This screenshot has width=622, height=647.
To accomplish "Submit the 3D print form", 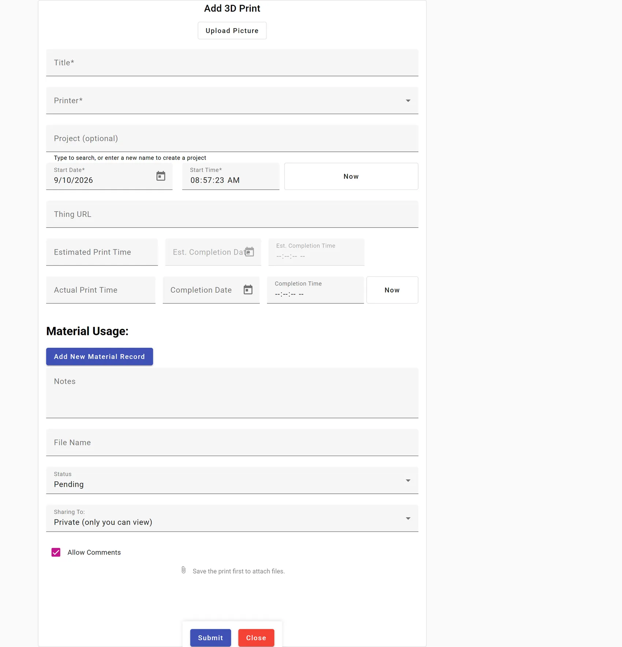I will click(210, 638).
